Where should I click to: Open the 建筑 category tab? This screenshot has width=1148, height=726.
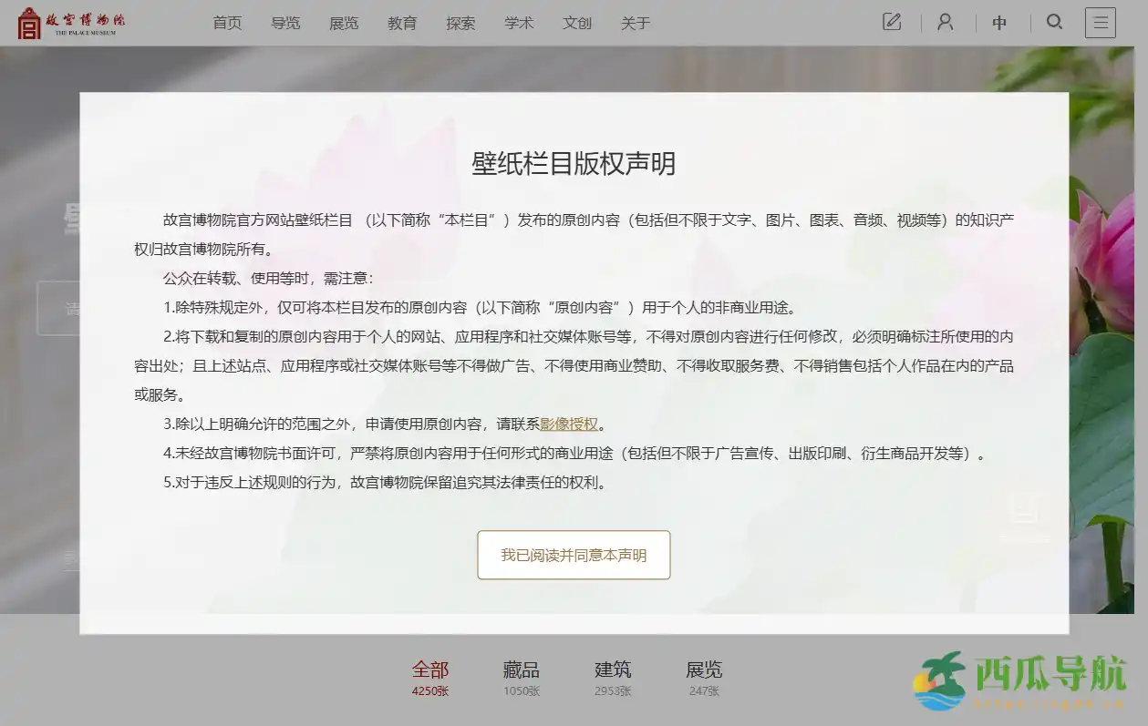[x=613, y=670]
